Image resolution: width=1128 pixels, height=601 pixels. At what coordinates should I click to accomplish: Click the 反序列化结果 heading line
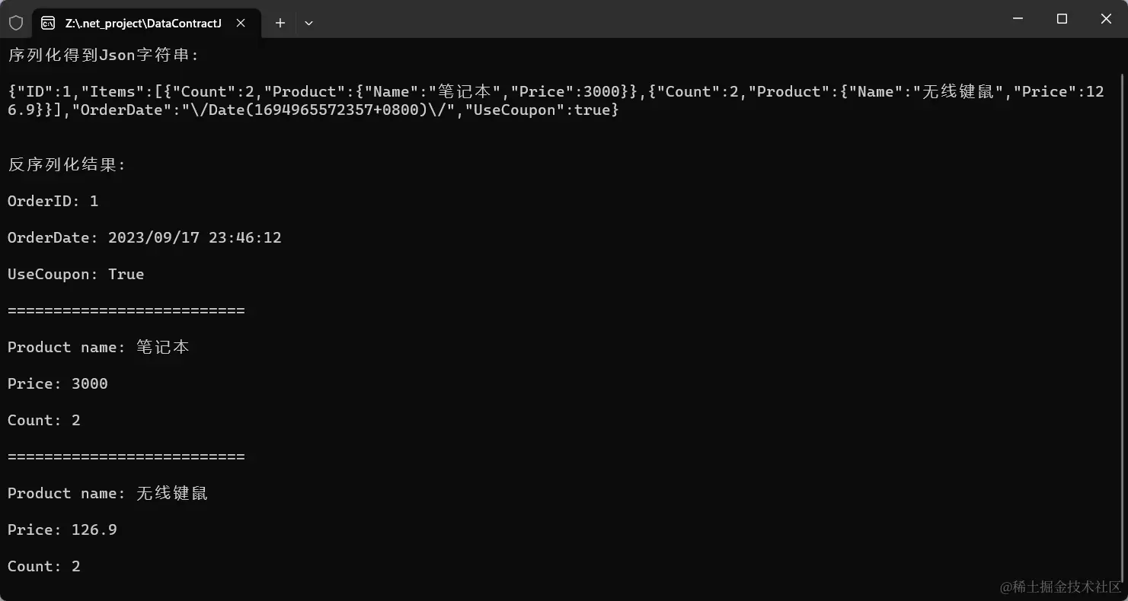67,164
